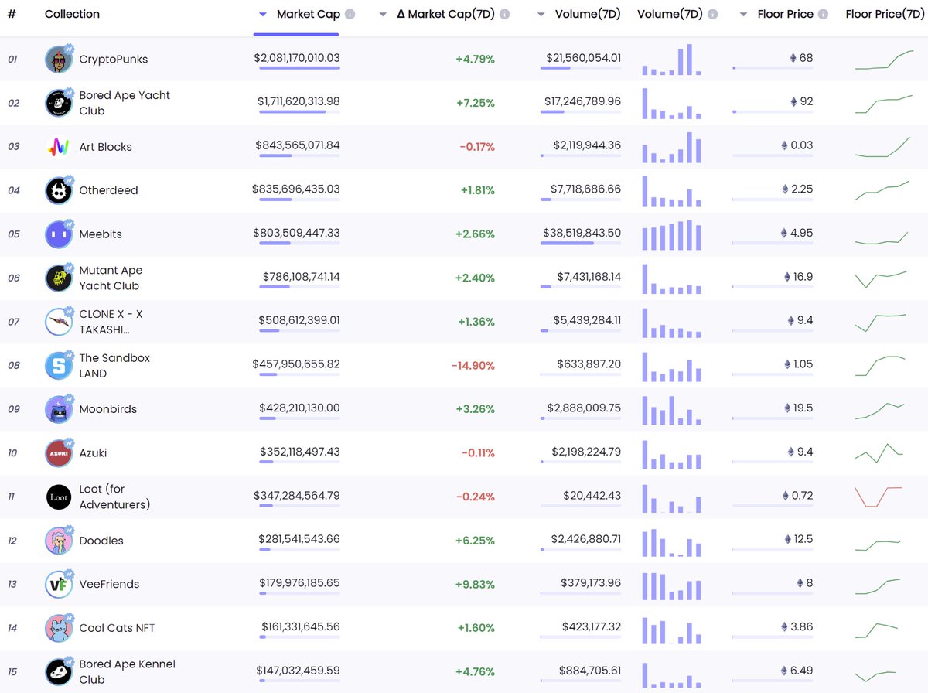The width and height of the screenshot is (928, 693).
Task: Click info icon next to Market Cap header
Action: coord(350,14)
